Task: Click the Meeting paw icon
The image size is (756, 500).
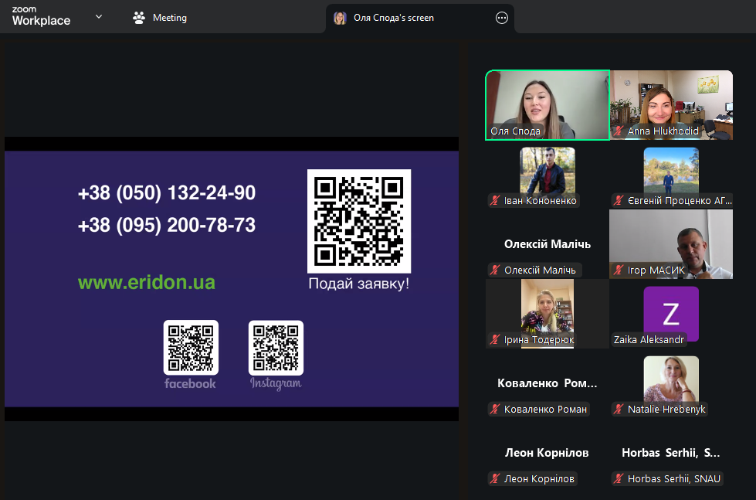Action: point(139,18)
